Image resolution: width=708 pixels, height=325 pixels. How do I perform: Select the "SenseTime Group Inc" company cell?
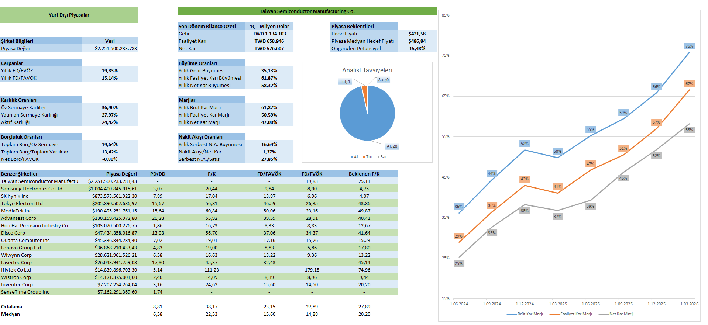[25, 292]
